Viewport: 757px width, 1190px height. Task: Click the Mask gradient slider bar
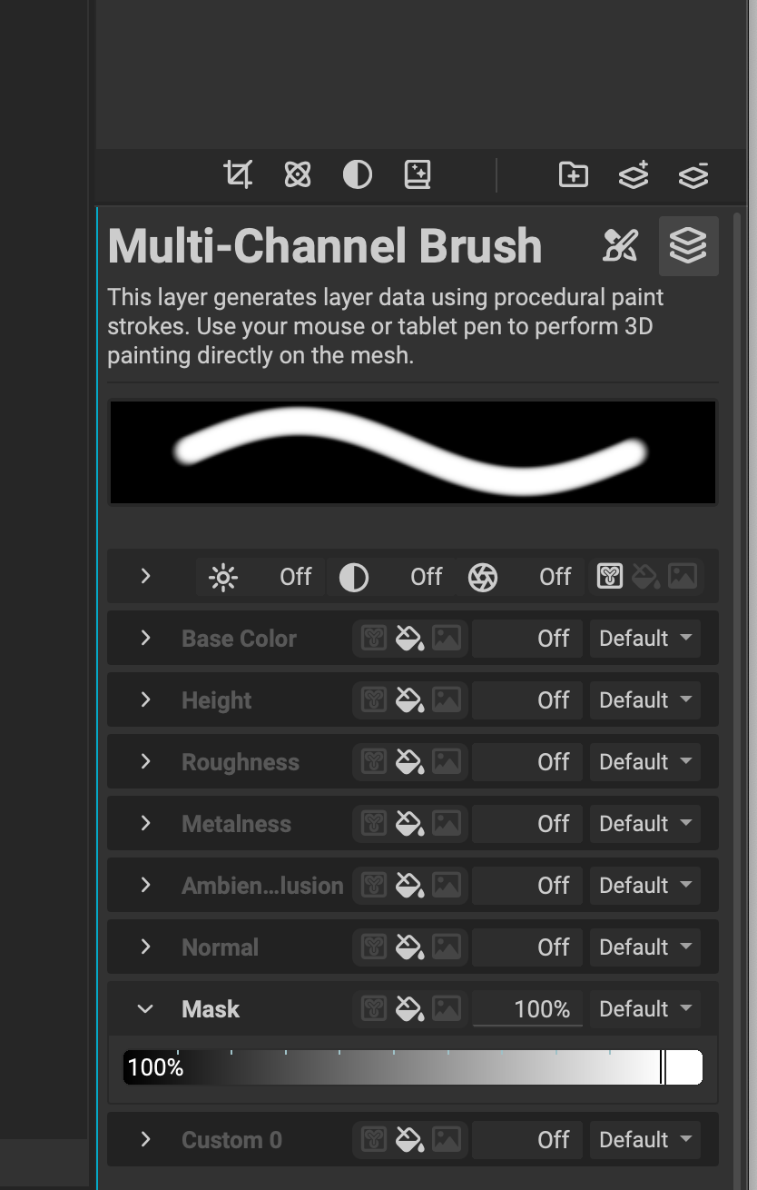click(412, 1067)
